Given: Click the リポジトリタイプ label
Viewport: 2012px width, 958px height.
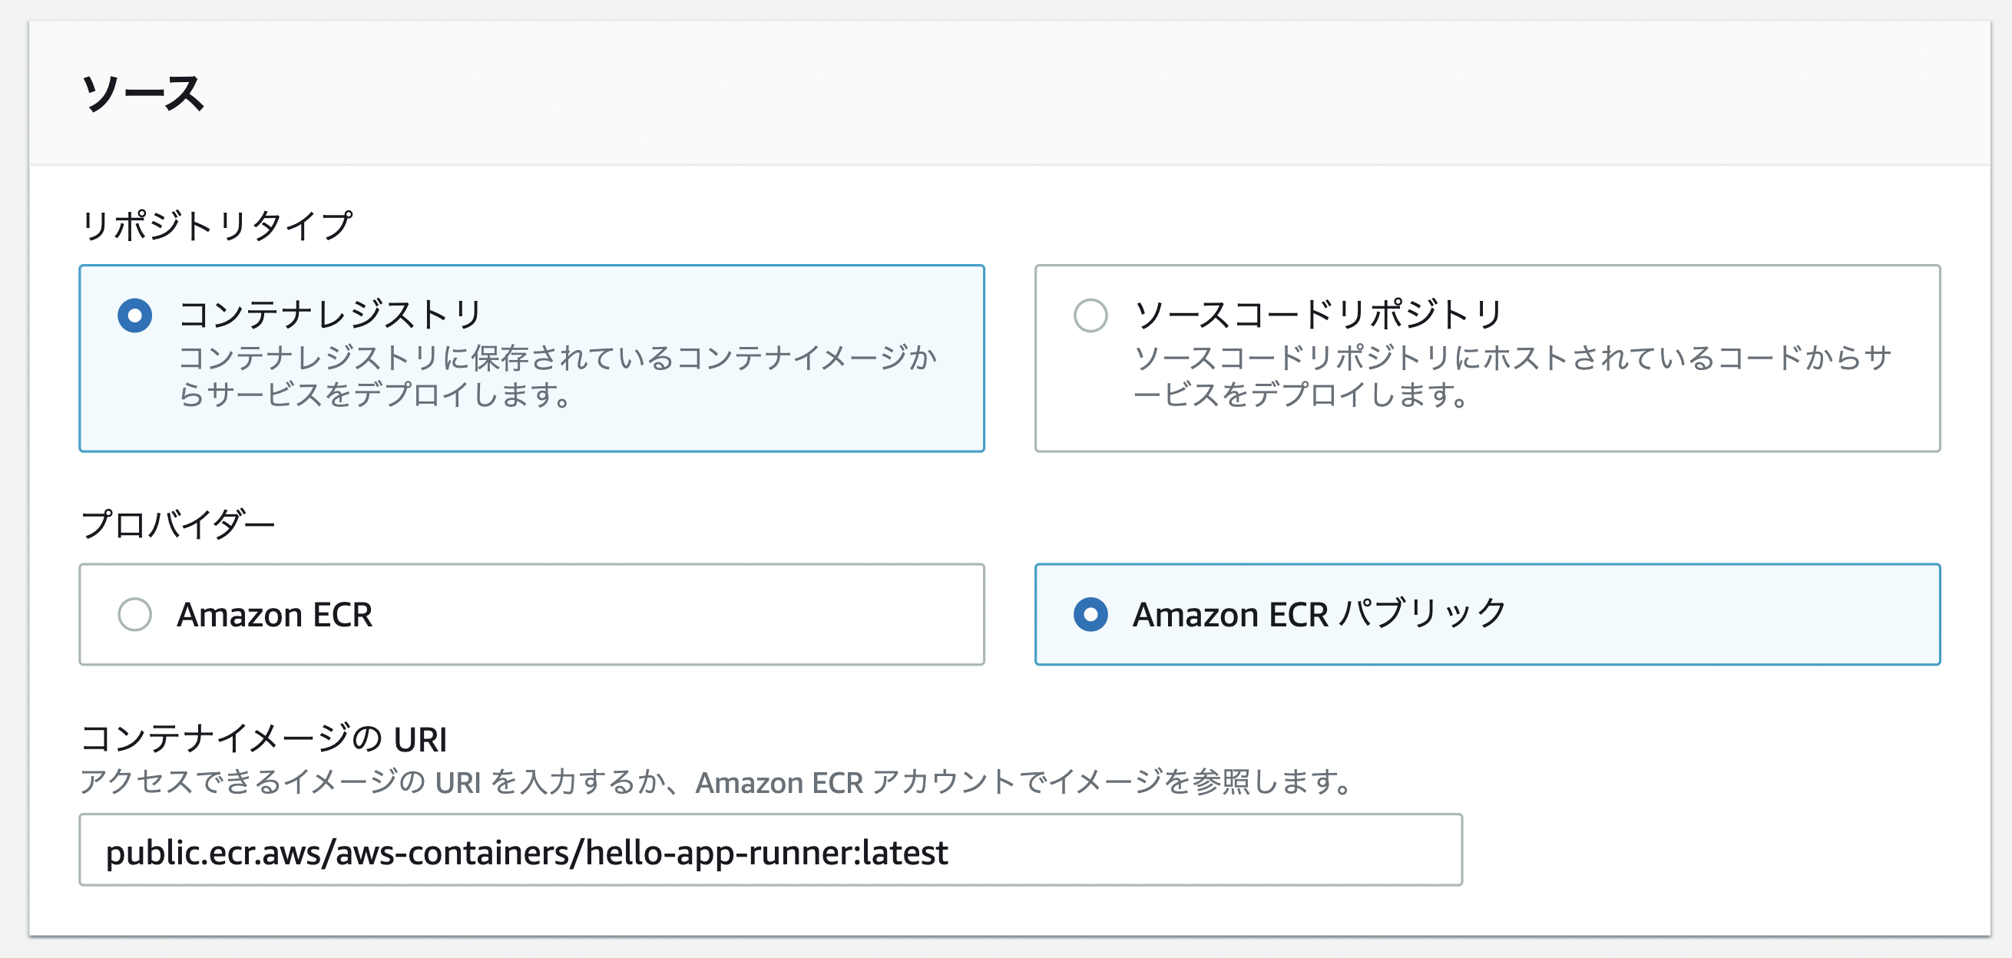Looking at the screenshot, I should [x=217, y=226].
